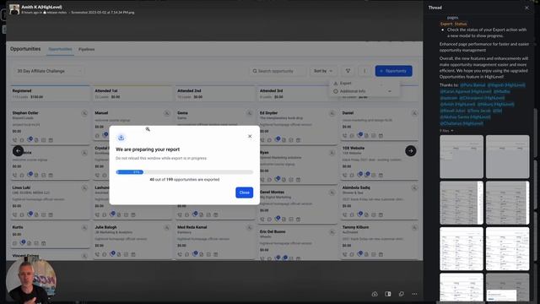Click the copy/share icon in viewer footer
The image size is (540, 304).
(402, 294)
